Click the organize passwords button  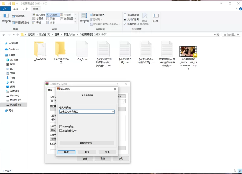click(x=87, y=143)
